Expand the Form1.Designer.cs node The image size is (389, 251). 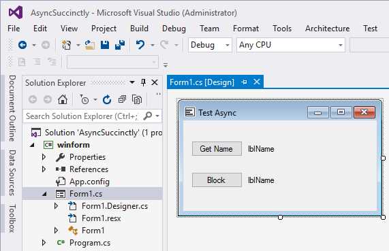(x=57, y=206)
